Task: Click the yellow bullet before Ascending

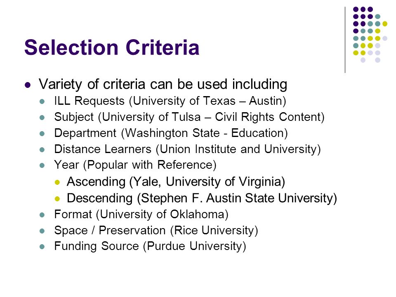Action: tap(57, 182)
